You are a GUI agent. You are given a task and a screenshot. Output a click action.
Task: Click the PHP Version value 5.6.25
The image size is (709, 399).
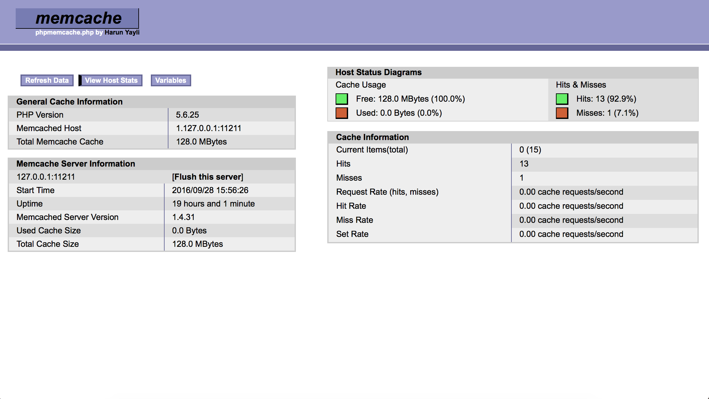click(187, 115)
